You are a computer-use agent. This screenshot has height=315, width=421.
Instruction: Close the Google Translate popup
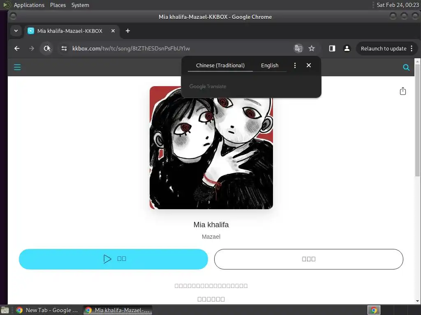pyautogui.click(x=309, y=65)
